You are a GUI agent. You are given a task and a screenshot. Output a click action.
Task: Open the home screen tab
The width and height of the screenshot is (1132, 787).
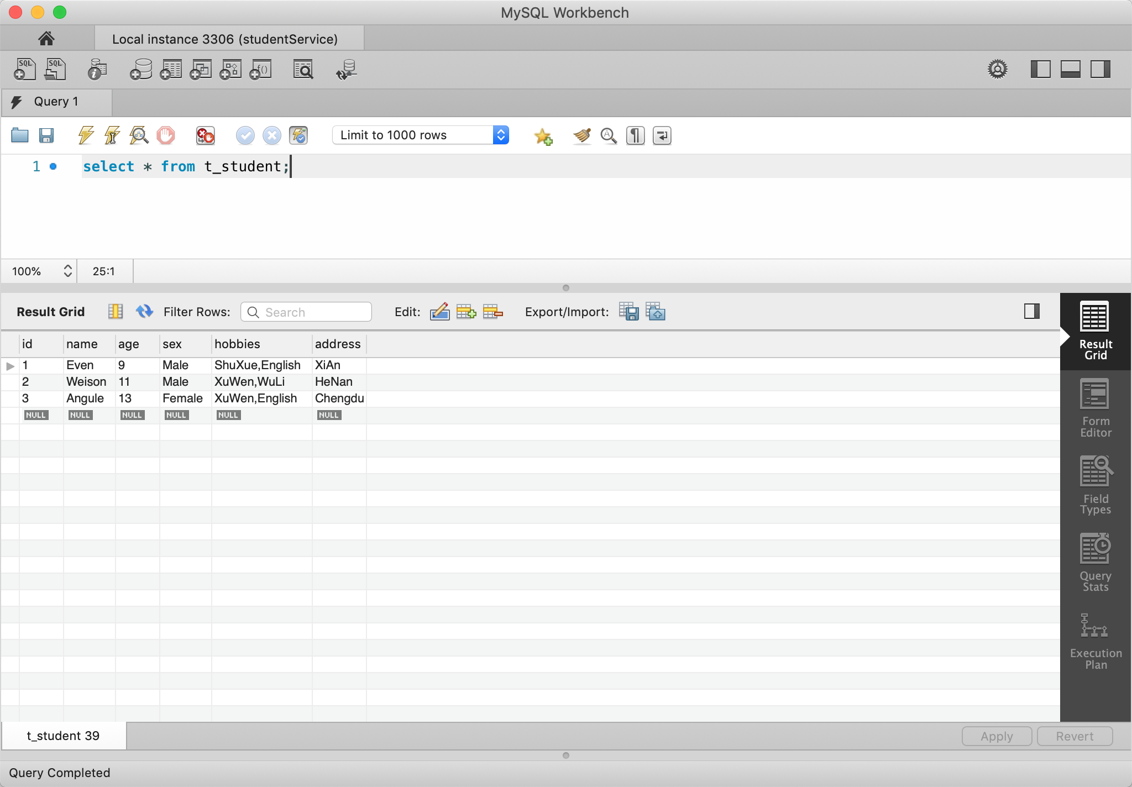46,38
